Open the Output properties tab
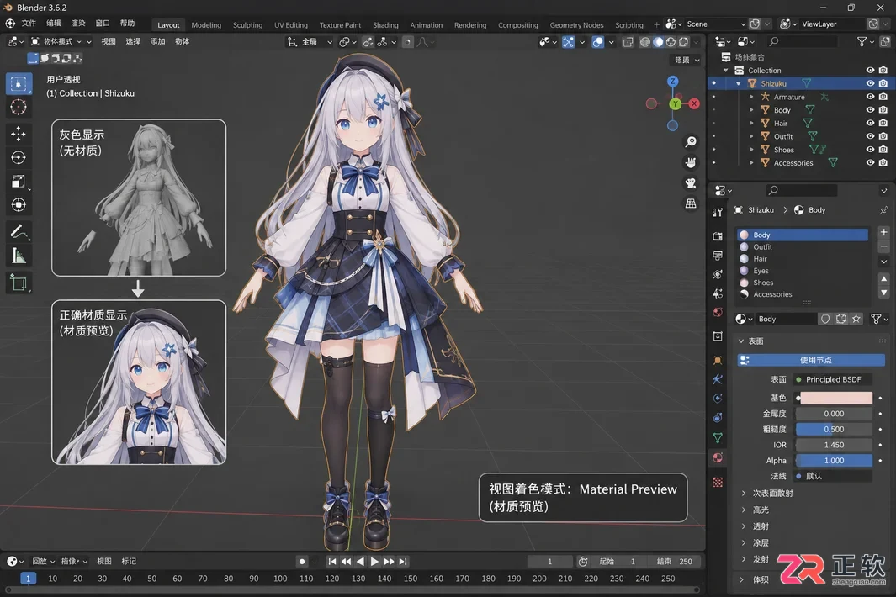 (718, 255)
